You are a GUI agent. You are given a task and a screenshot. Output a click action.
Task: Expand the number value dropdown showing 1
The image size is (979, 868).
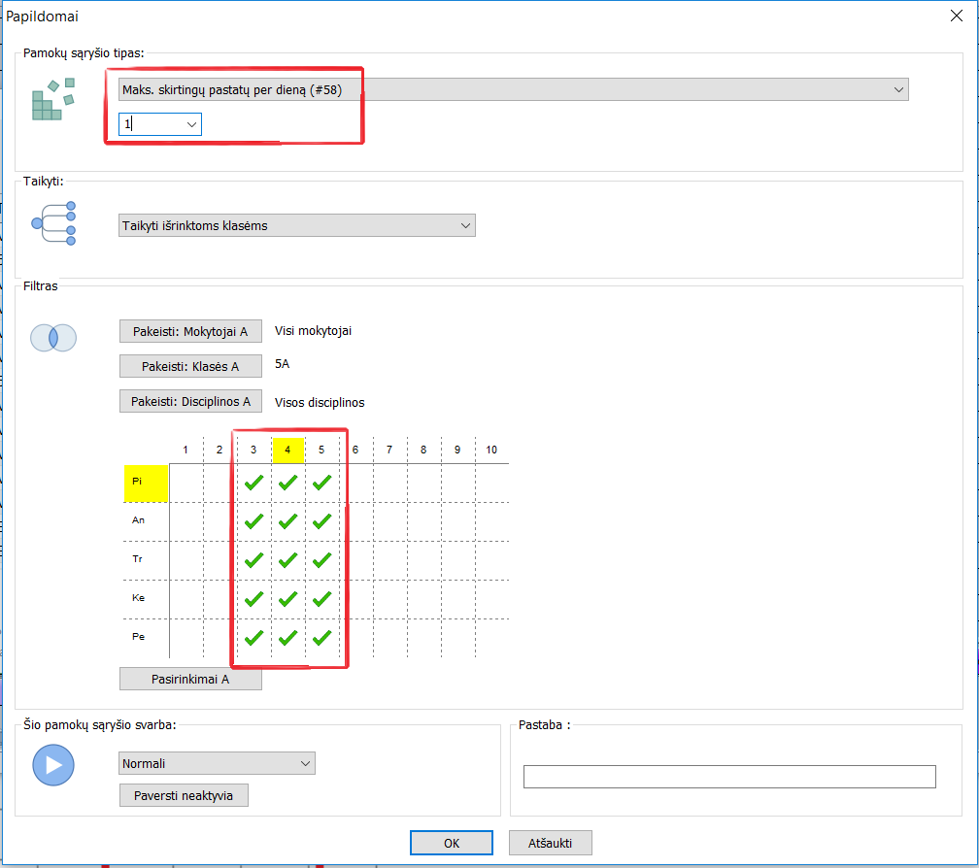191,124
